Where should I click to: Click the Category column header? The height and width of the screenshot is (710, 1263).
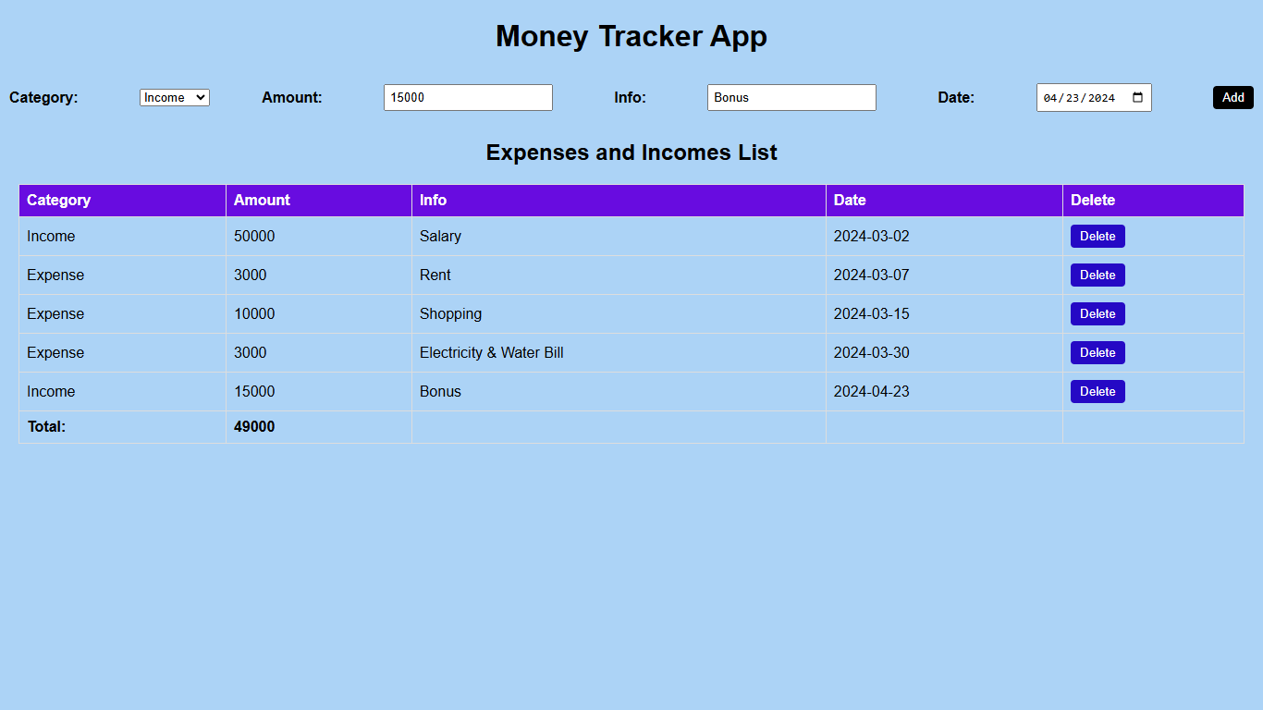[122, 201]
